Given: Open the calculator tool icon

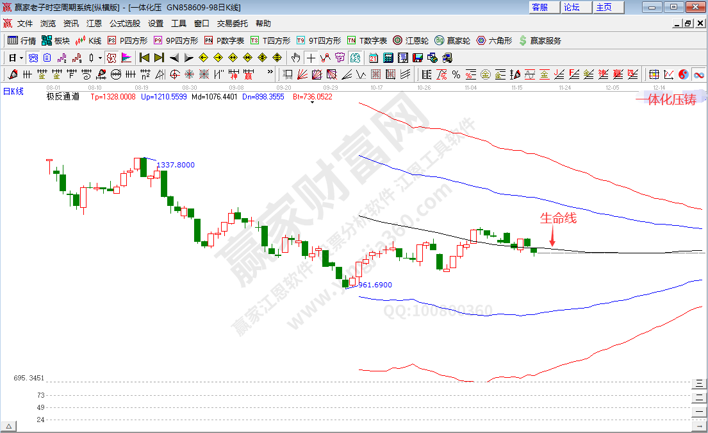Looking at the screenshot, I should coord(388,58).
